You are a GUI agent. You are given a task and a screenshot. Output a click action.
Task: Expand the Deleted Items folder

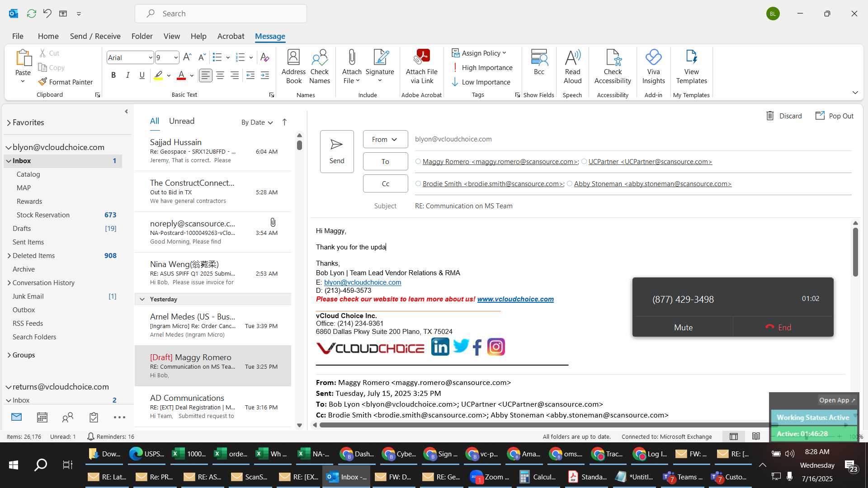pos(9,256)
